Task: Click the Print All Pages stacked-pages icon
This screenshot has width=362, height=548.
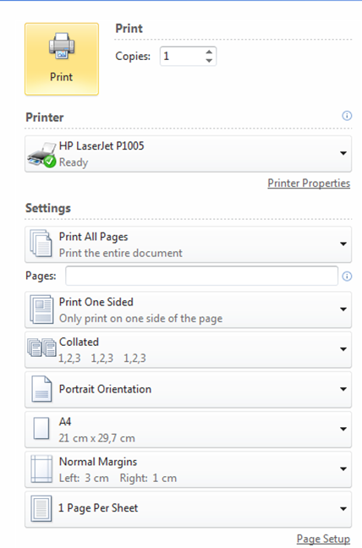Action: (x=41, y=244)
